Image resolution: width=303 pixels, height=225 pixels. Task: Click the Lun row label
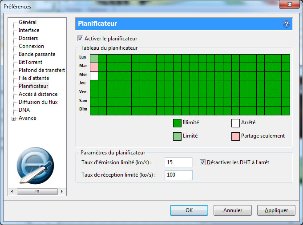[x=82, y=57]
